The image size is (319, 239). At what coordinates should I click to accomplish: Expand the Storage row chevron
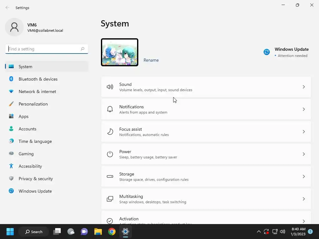pyautogui.click(x=303, y=176)
